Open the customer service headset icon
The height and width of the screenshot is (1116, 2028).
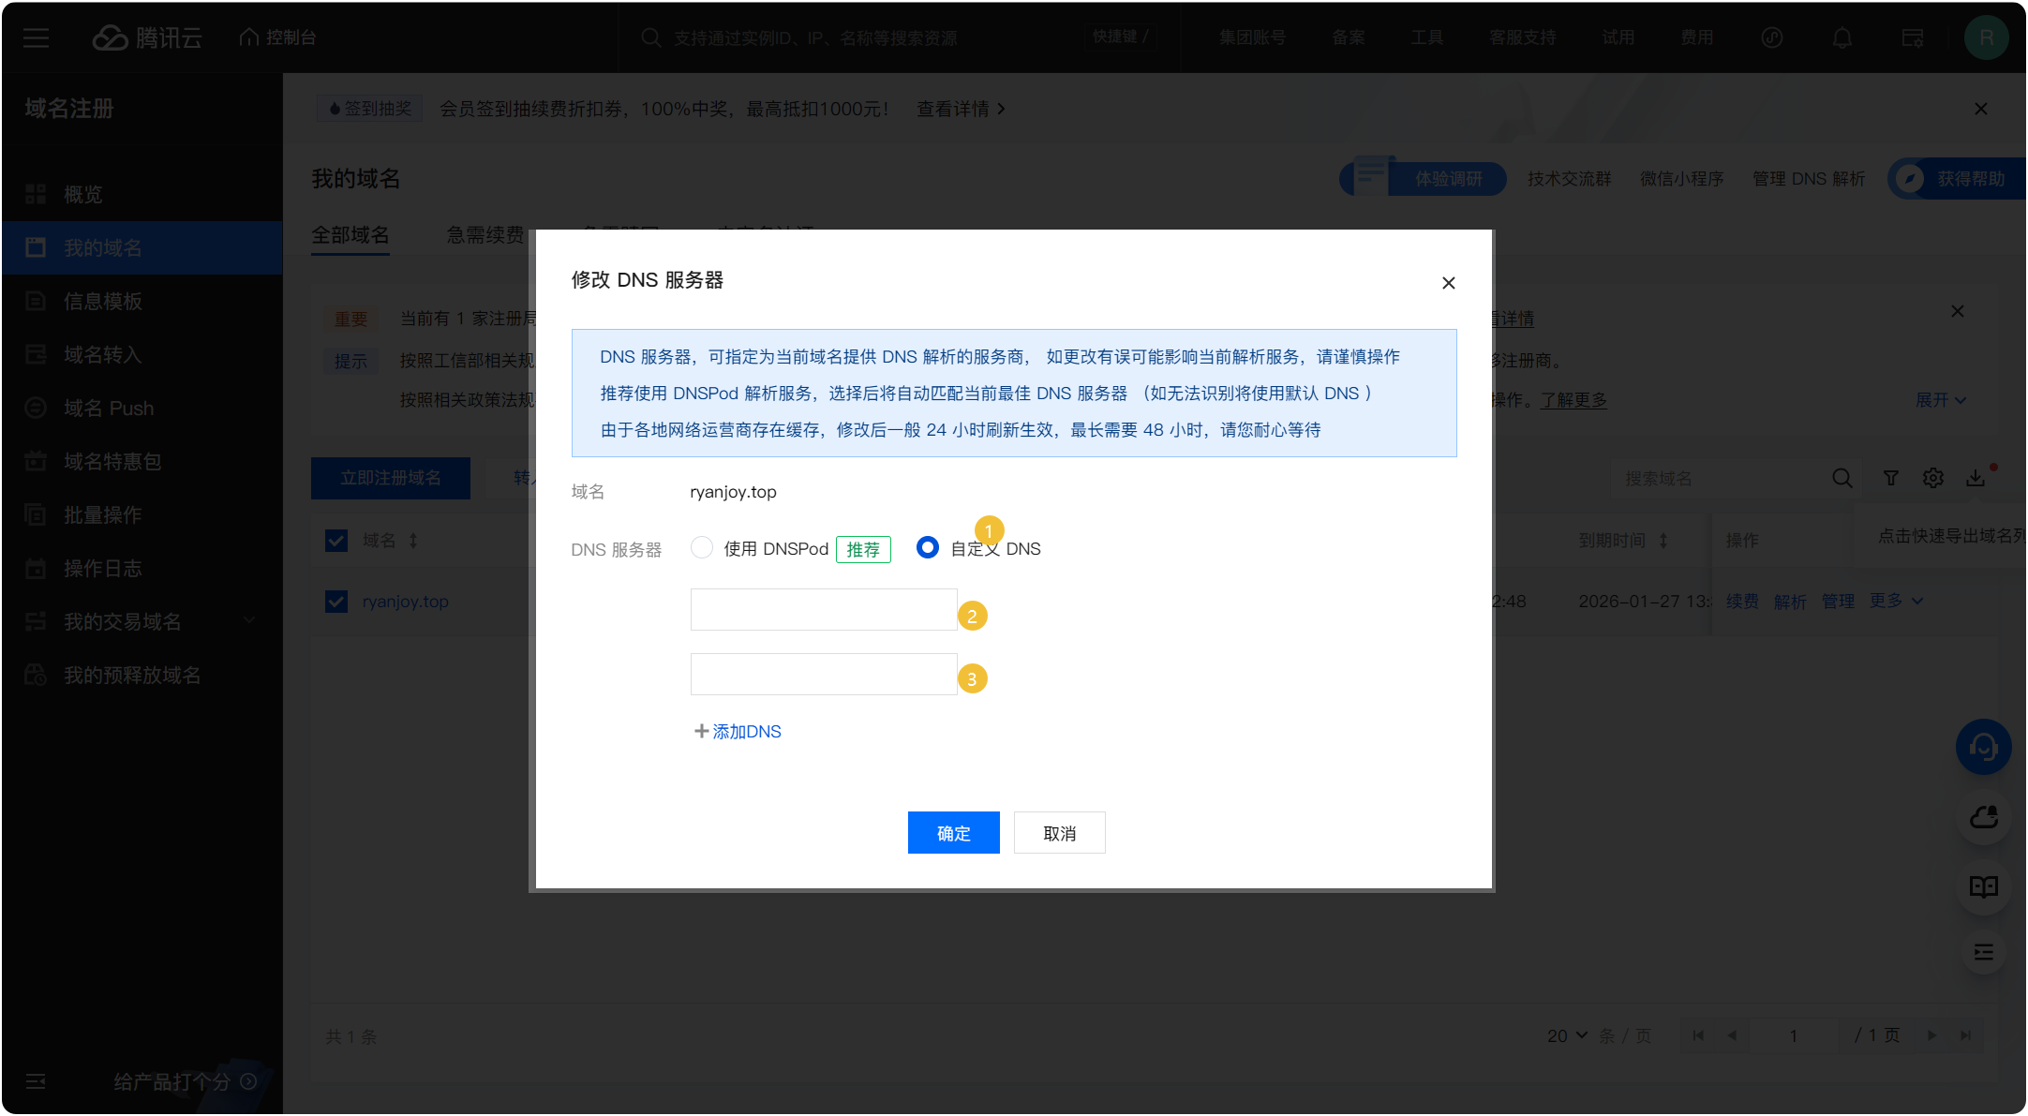[1984, 747]
